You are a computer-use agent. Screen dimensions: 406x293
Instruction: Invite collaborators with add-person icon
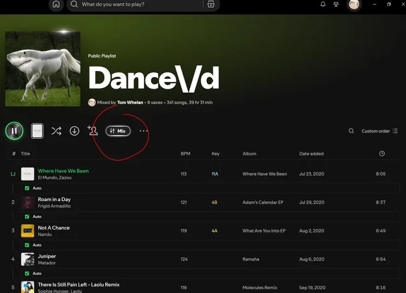tap(93, 131)
